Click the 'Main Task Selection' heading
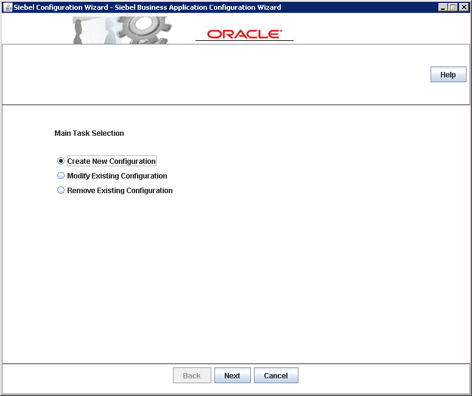The width and height of the screenshot is (472, 396). (89, 133)
